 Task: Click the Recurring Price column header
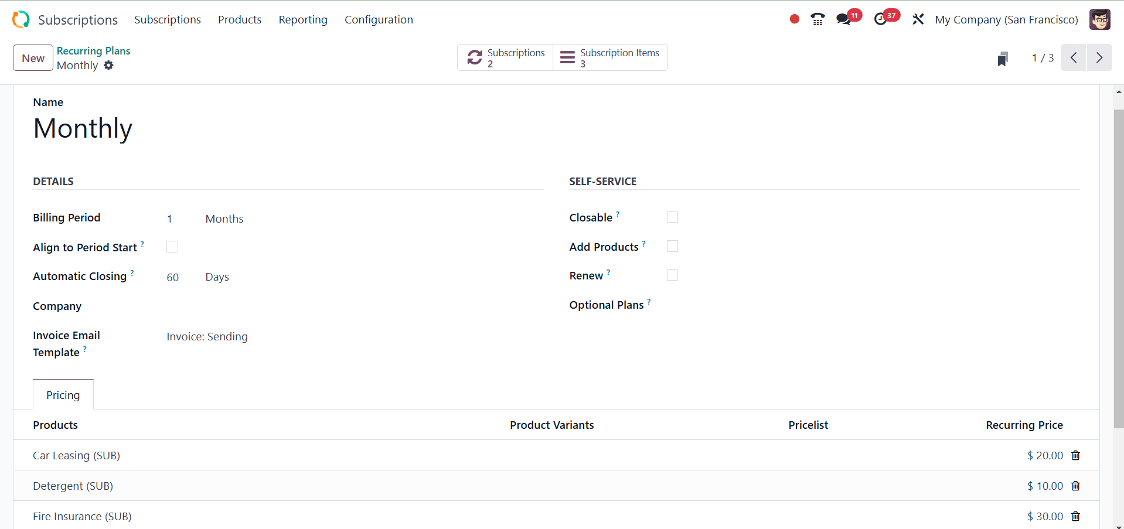[1024, 425]
